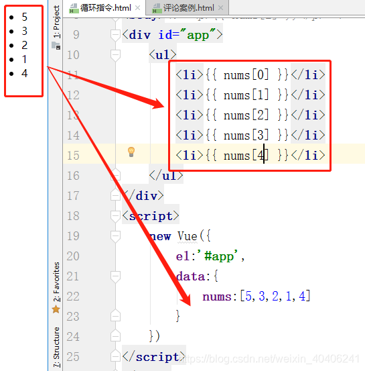365x371 pixels.
Task: Click line number 14 in the gutter
Action: tap(73, 136)
